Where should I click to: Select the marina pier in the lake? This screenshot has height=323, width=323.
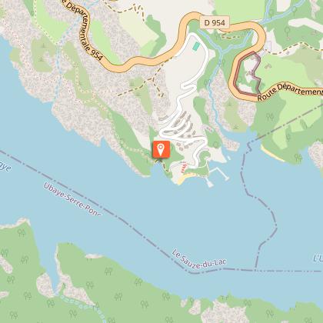(218, 176)
